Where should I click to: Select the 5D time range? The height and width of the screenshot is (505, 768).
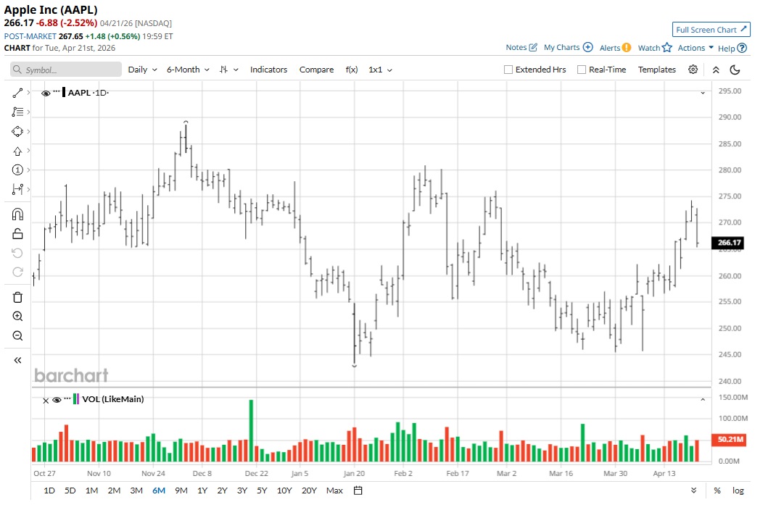click(70, 491)
